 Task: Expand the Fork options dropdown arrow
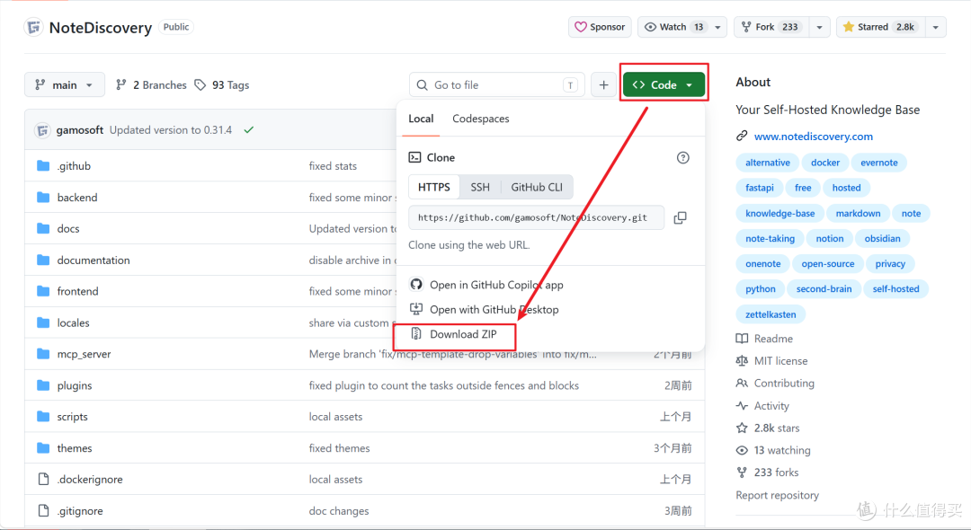(x=819, y=27)
